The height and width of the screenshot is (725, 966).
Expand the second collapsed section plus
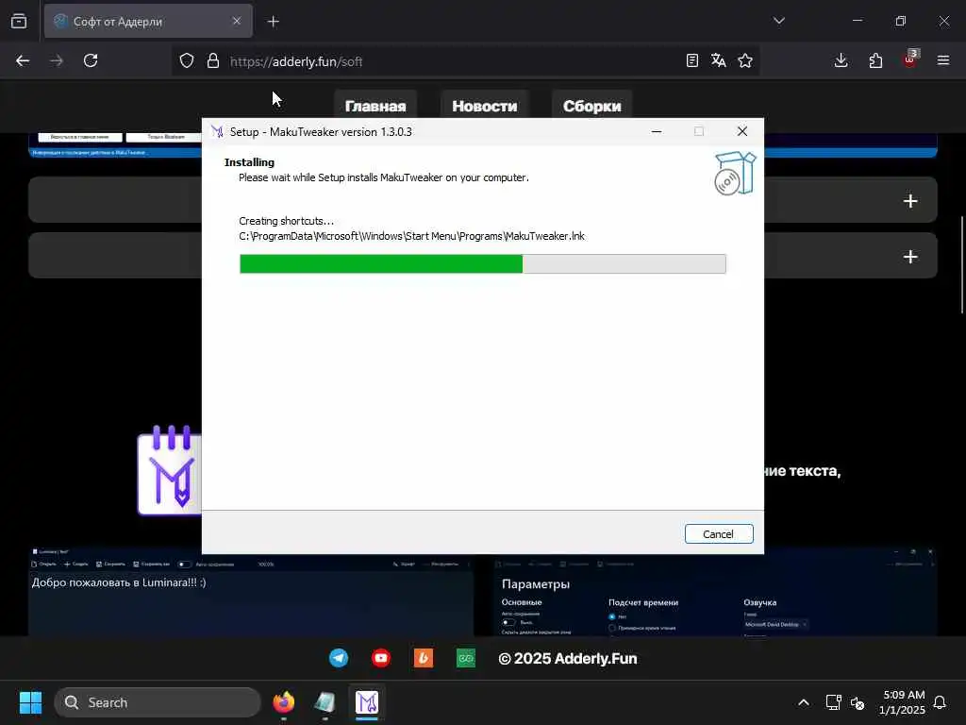[x=910, y=257]
